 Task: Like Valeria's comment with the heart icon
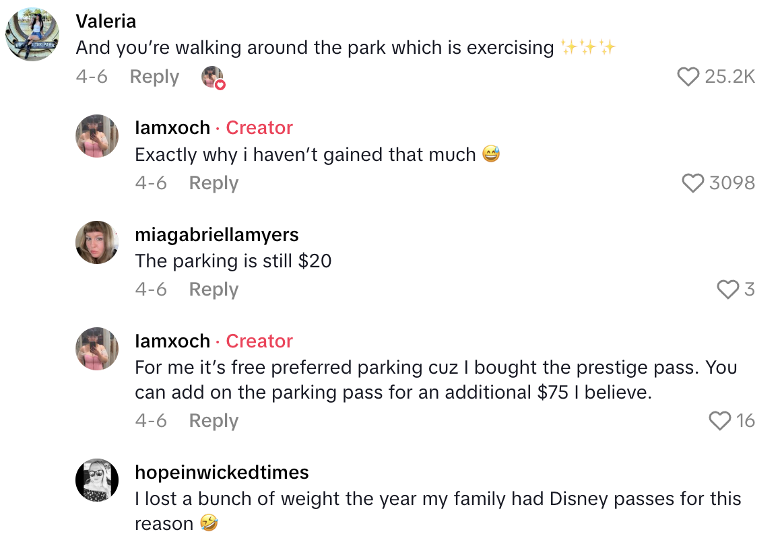(x=688, y=77)
